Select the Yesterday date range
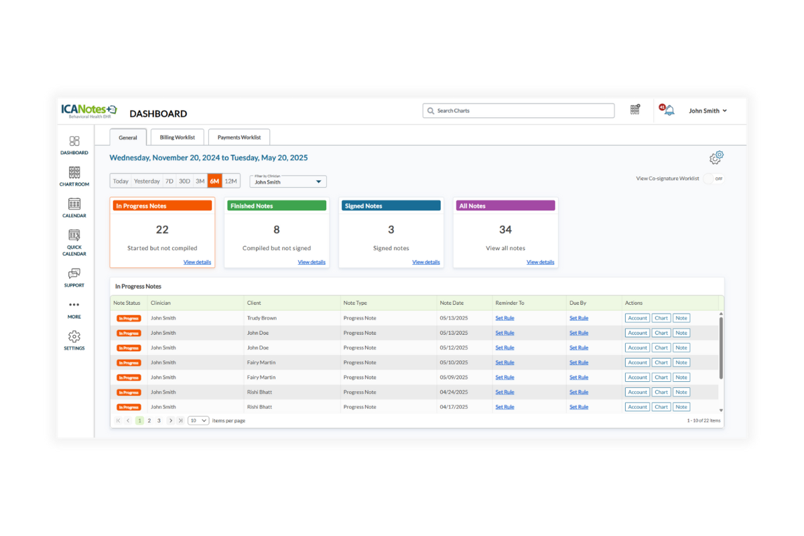Screen dimensions: 804x536 [147, 182]
